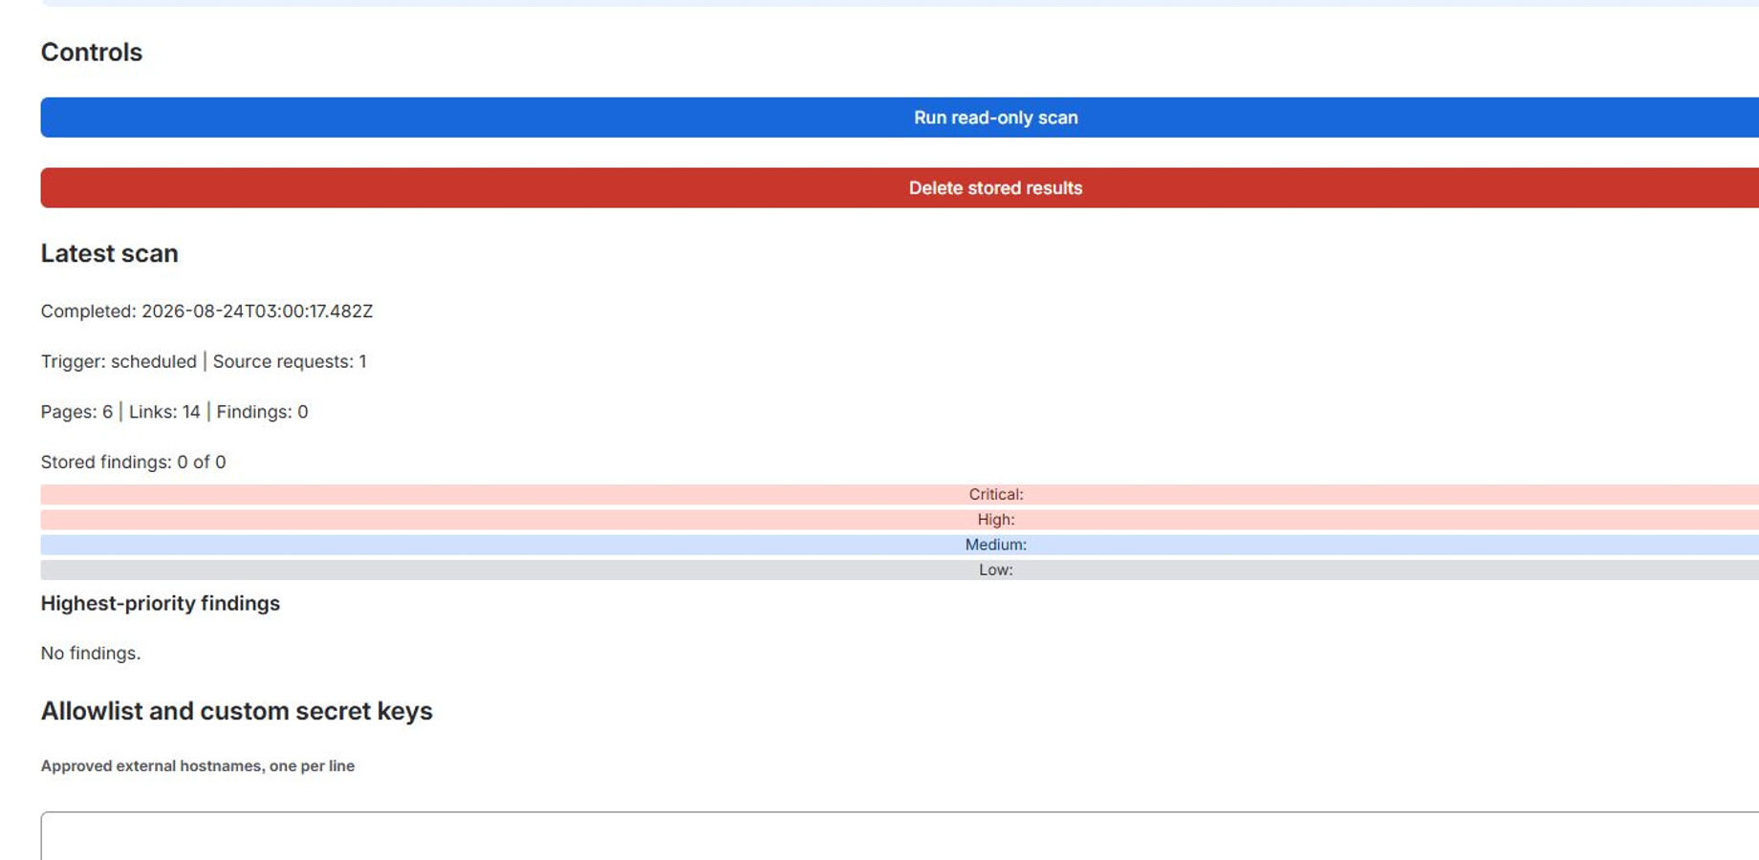Click the Approved external hostnames label
The width and height of the screenshot is (1759, 860).
pos(198,766)
